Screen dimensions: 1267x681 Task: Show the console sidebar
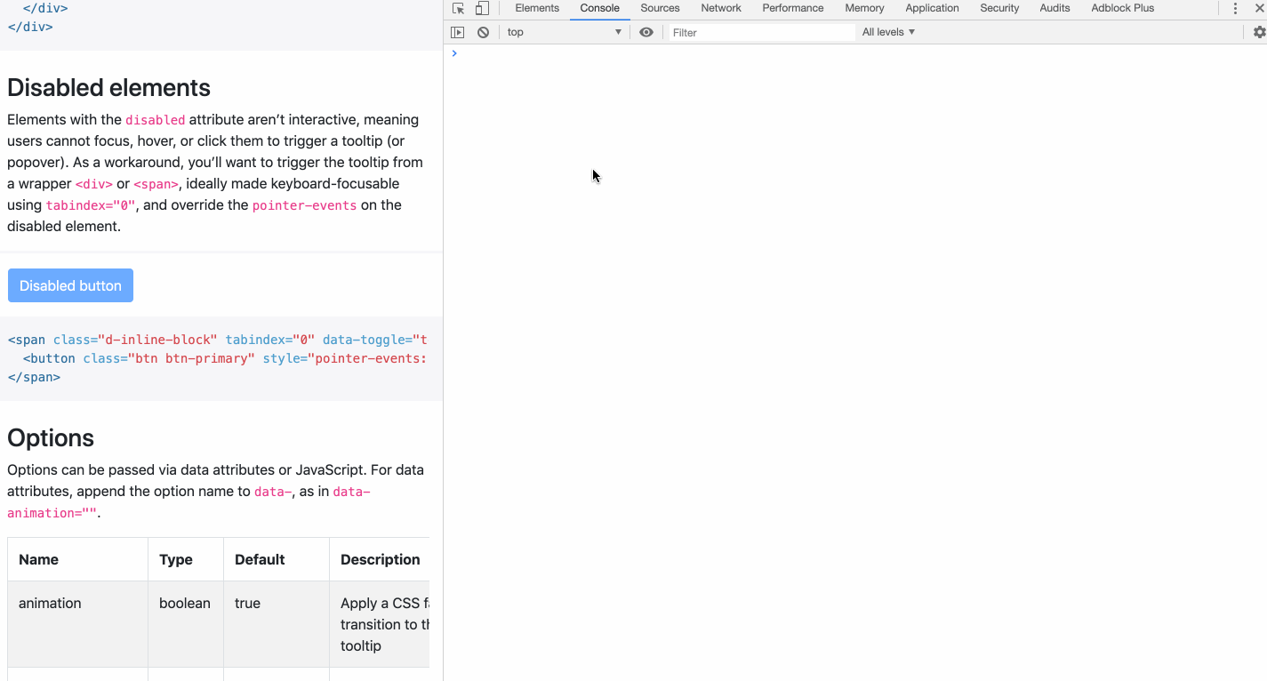tap(458, 32)
